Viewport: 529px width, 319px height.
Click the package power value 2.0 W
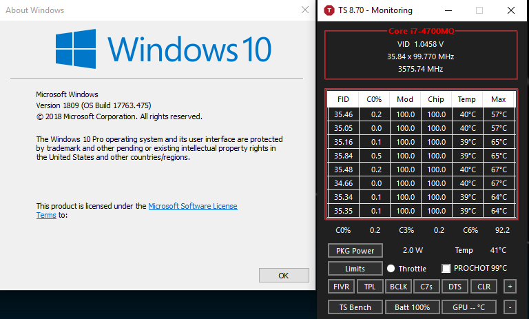[x=413, y=250]
